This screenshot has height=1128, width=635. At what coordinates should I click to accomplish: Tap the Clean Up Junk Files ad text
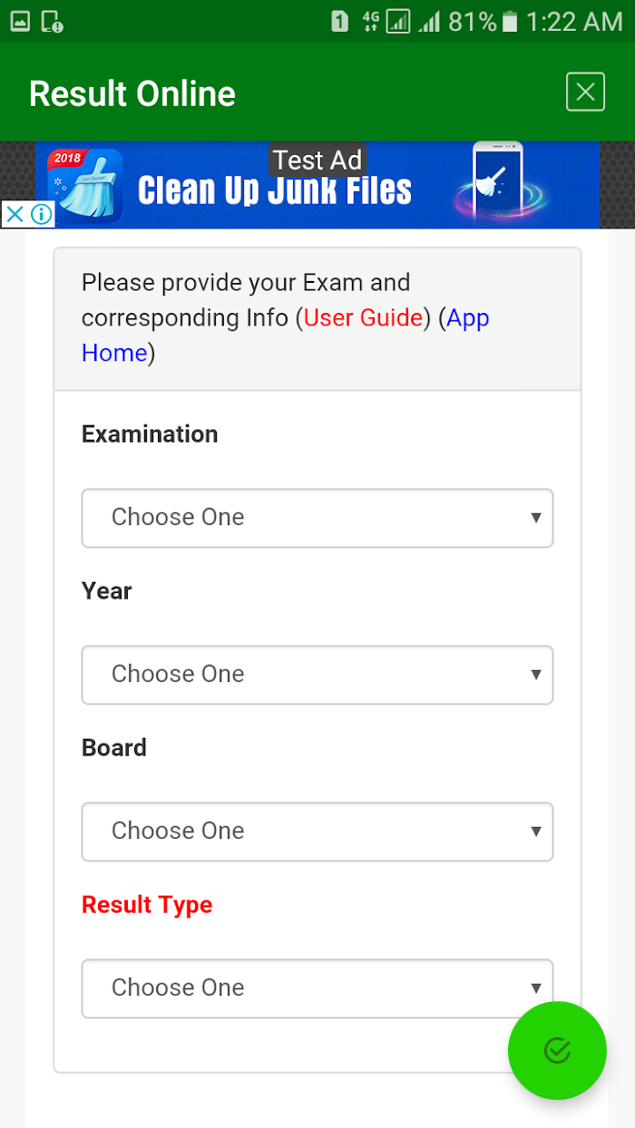275,191
